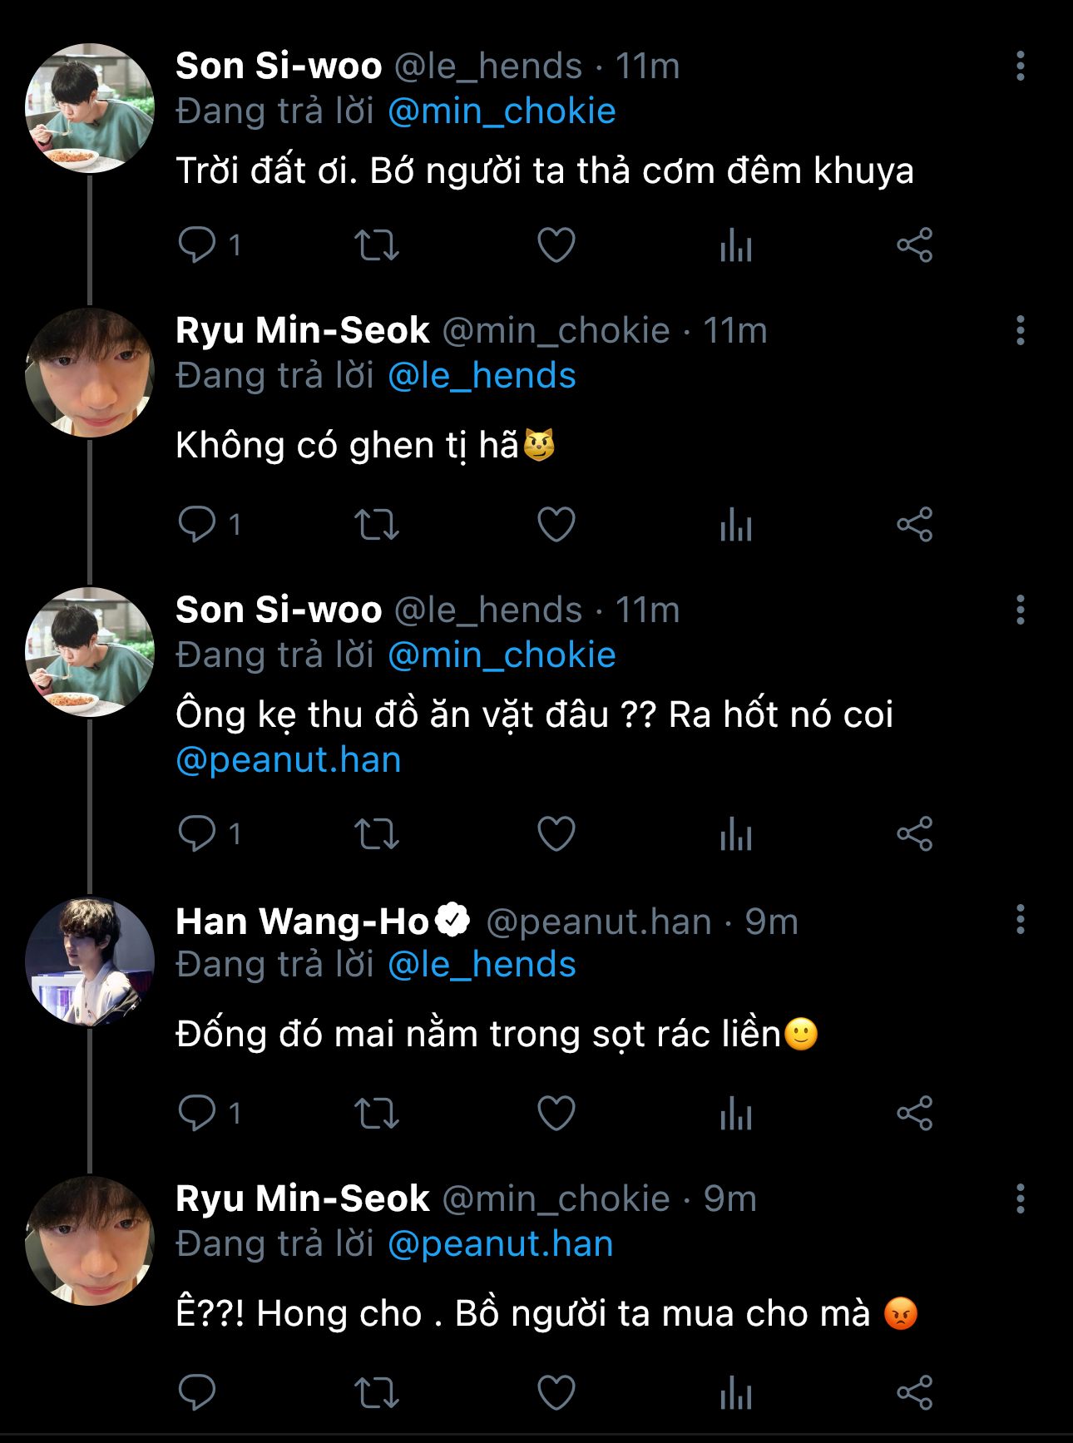Reply to Son Si-woo's first tweet
This screenshot has height=1443, width=1073.
point(197,245)
